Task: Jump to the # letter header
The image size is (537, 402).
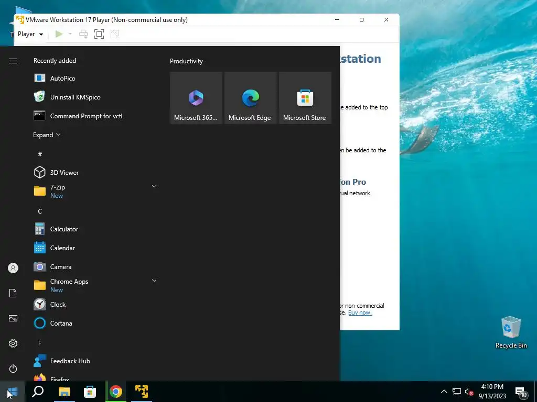Action: tap(40, 154)
